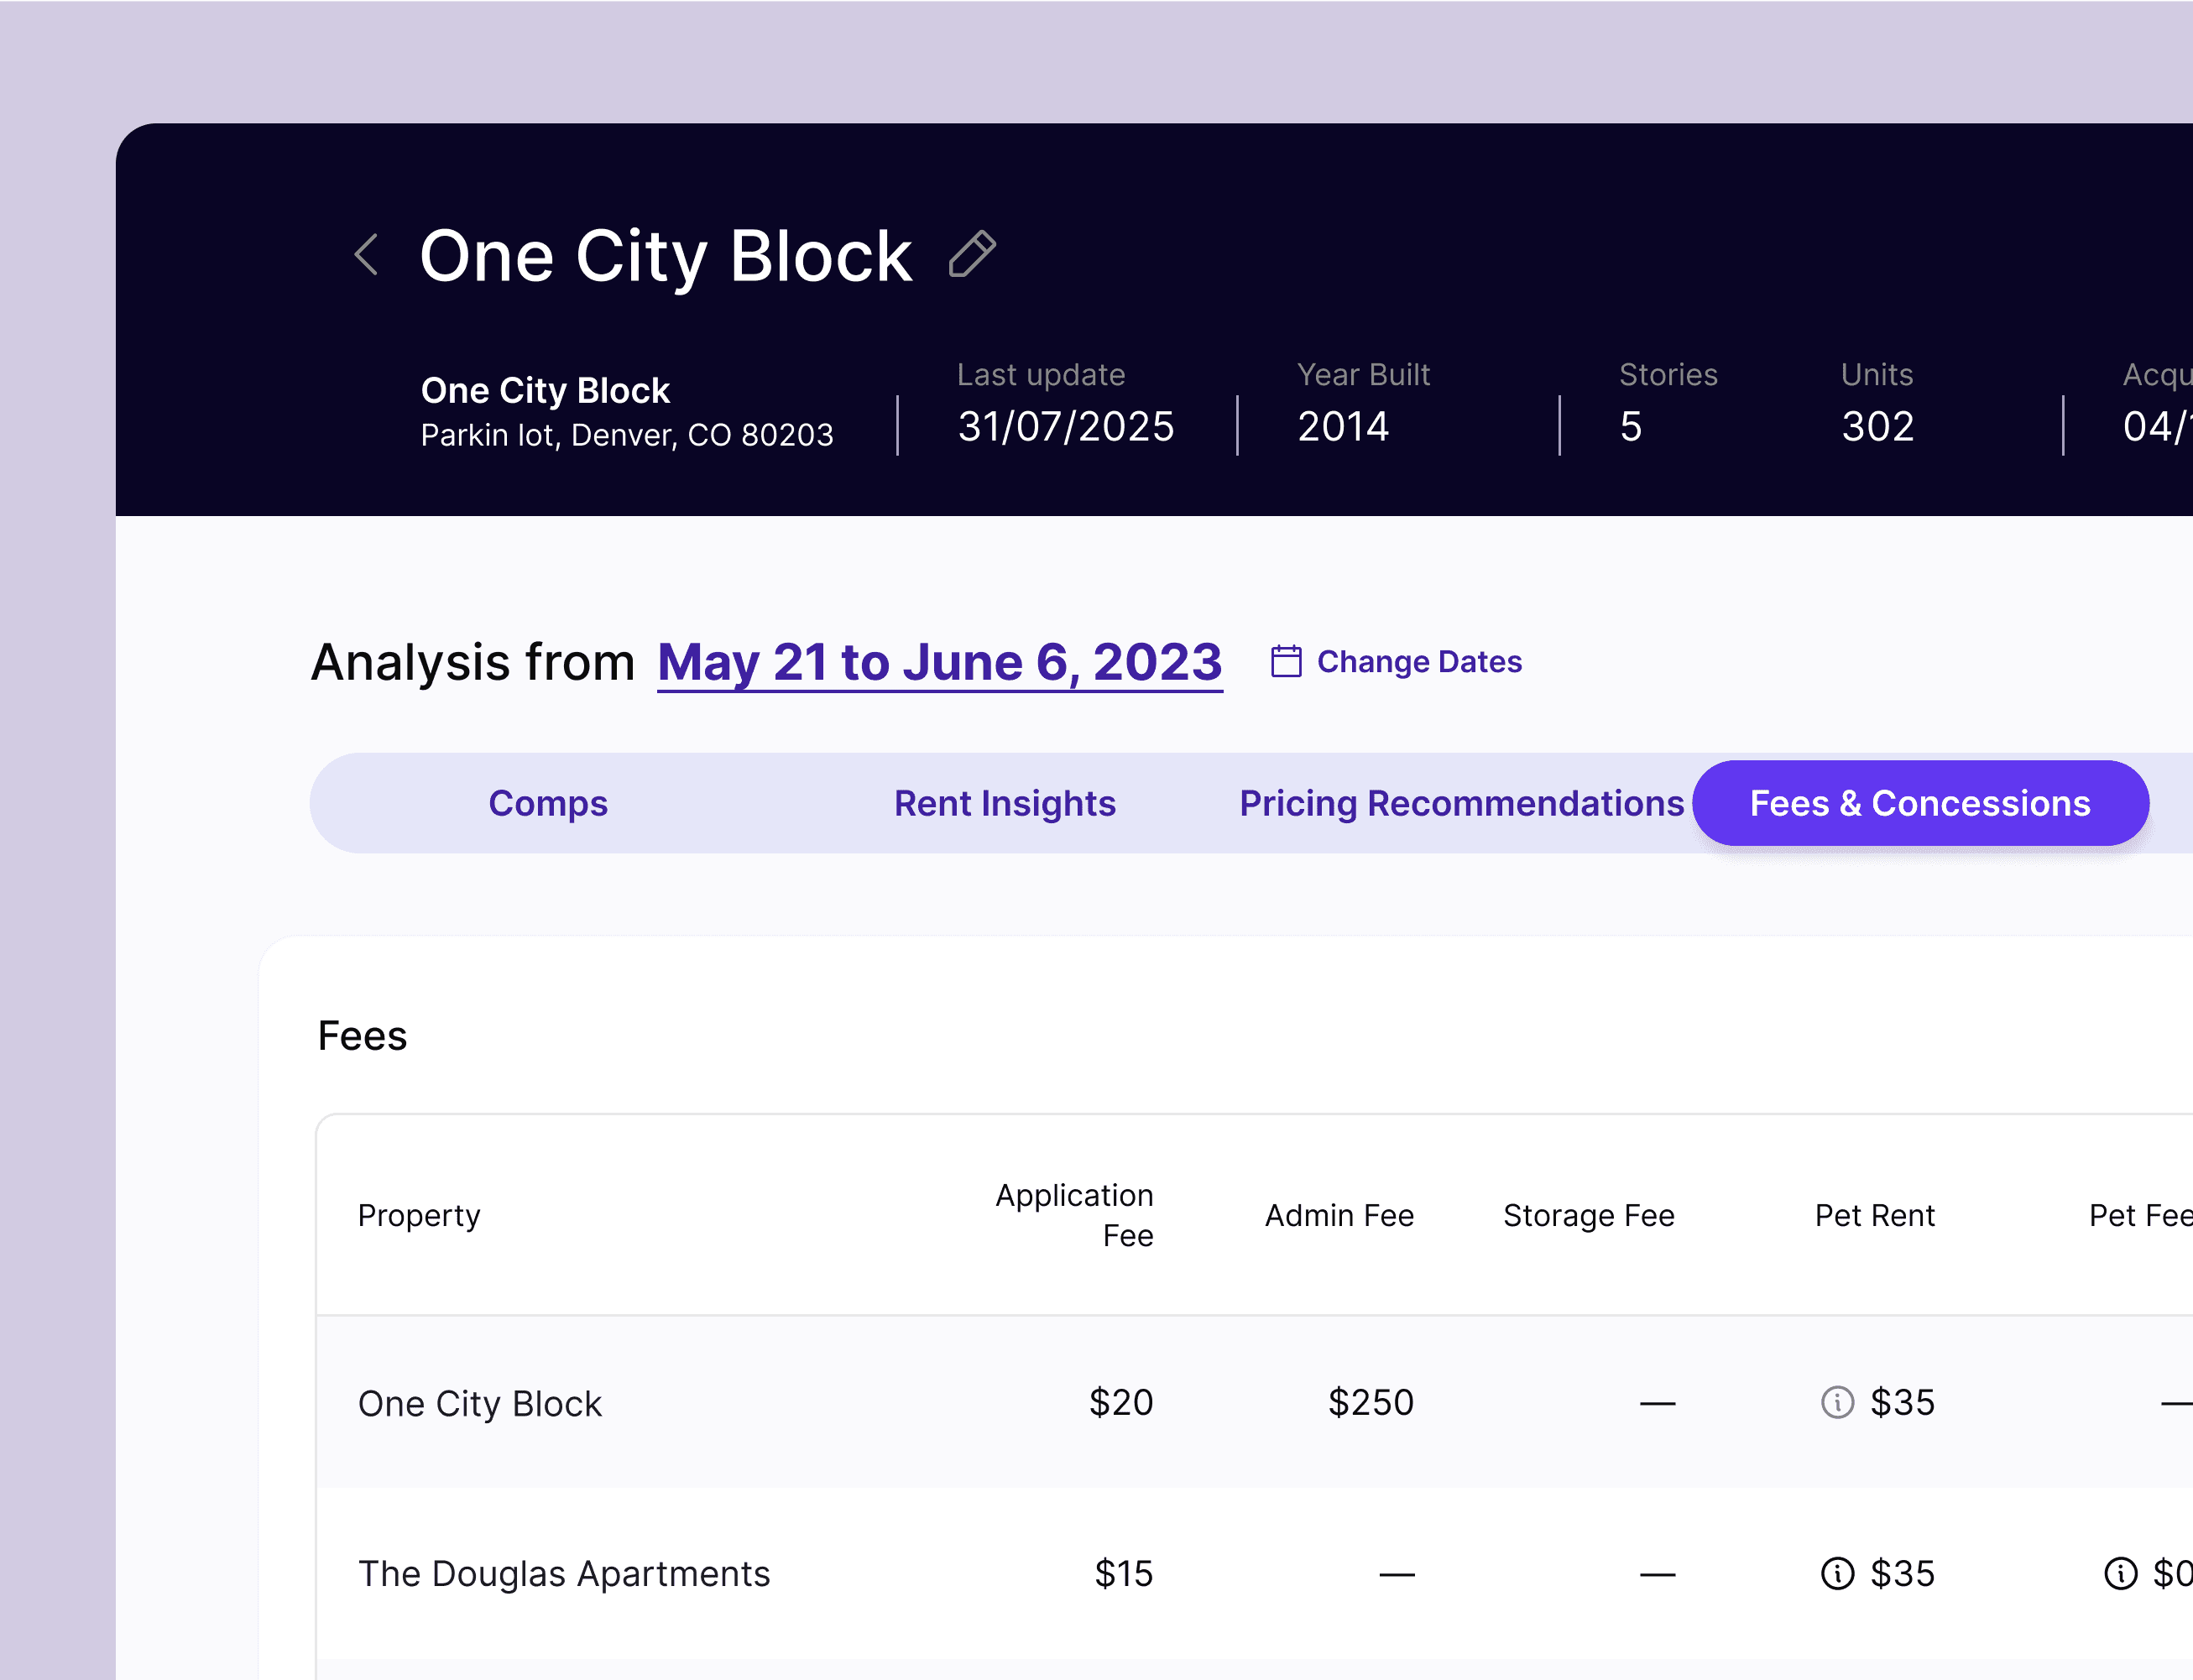Select The Douglas Apartments row name

tap(564, 1574)
